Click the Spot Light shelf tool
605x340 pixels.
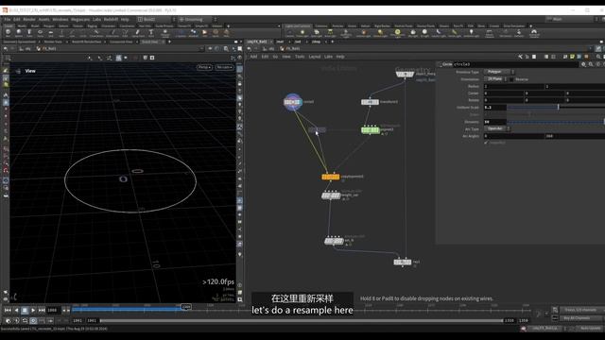(x=317, y=33)
